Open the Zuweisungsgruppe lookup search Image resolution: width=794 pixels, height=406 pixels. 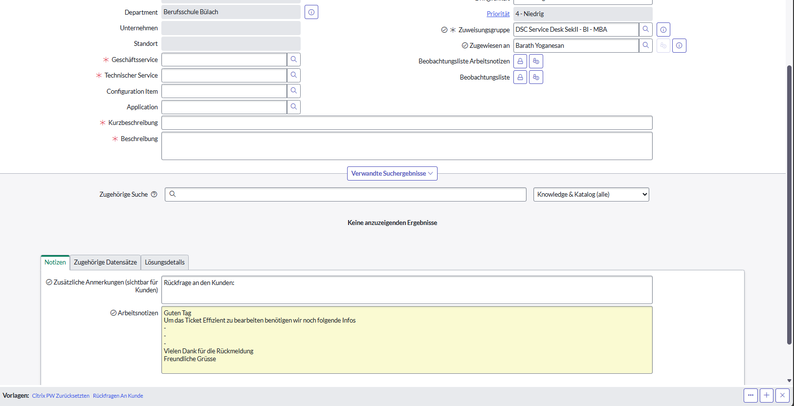coord(646,30)
